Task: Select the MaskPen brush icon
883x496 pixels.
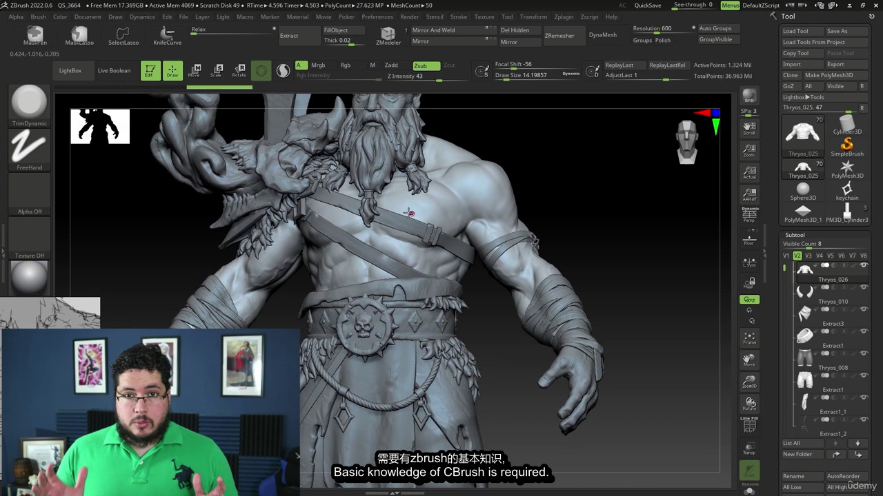Action: tap(34, 35)
